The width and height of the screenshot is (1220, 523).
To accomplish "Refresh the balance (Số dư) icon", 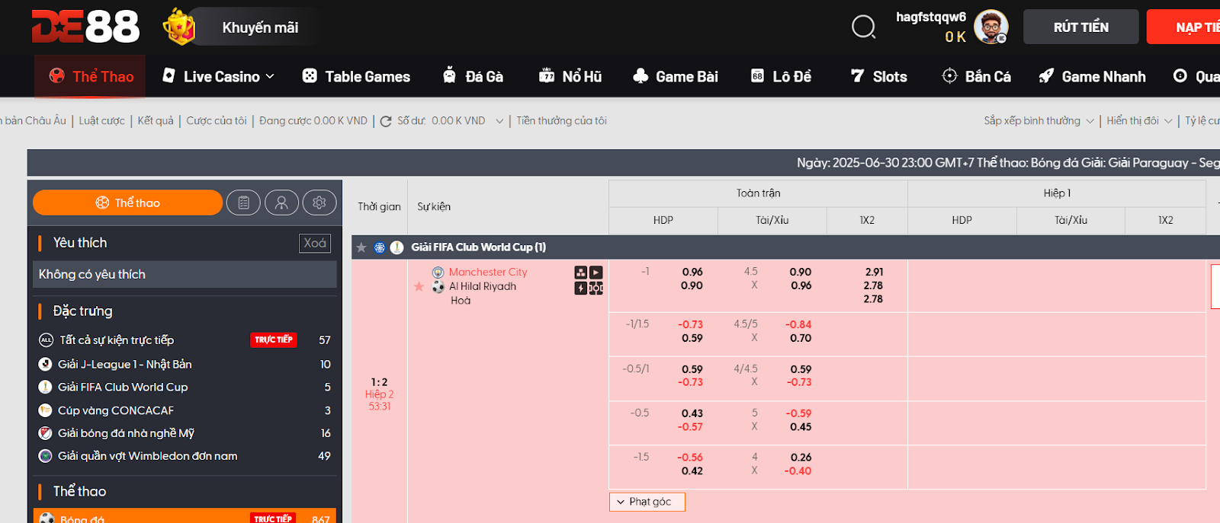I will [386, 121].
